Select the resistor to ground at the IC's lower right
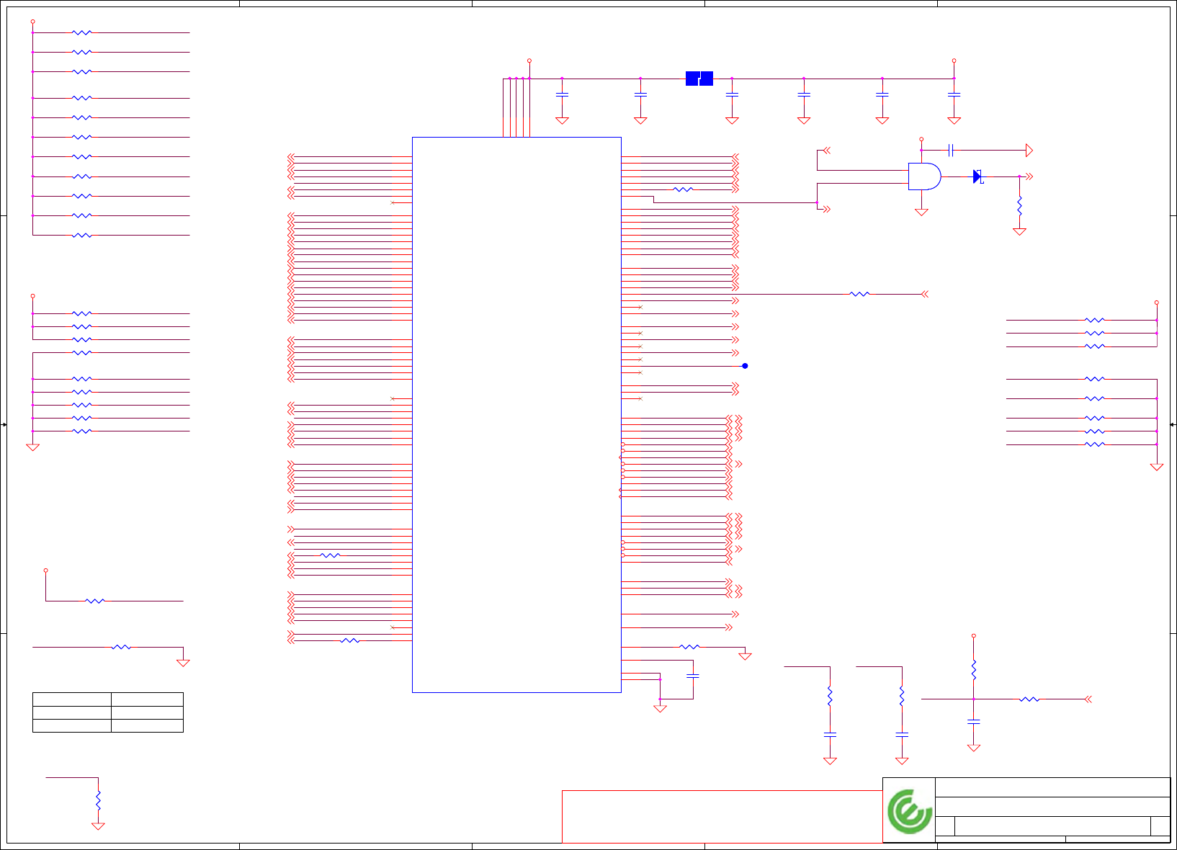Image resolution: width=1177 pixels, height=850 pixels. [x=689, y=647]
